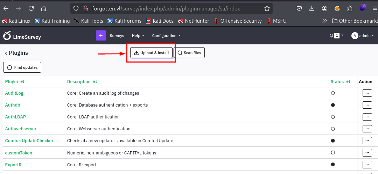The width and height of the screenshot is (378, 174).
Task: Expand the Configuration dropdown menu
Action: [x=166, y=36]
